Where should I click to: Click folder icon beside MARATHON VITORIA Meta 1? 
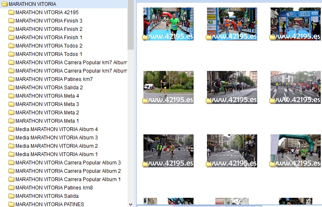pos(11,121)
